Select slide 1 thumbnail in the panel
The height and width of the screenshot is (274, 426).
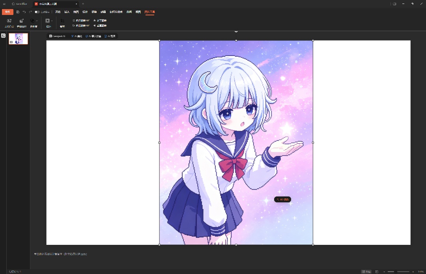pyautogui.click(x=18, y=39)
